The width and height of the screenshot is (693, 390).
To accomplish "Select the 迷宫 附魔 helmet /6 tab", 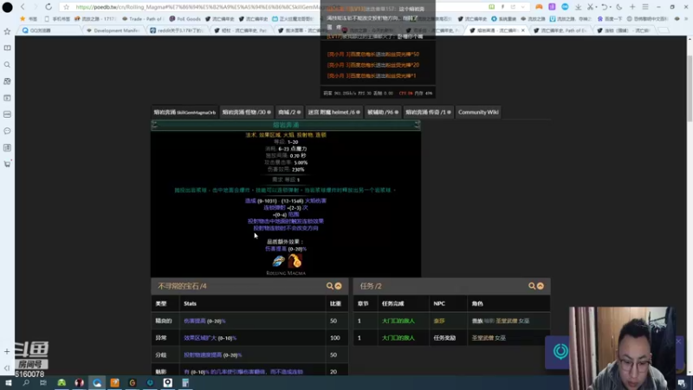I will tap(334, 113).
